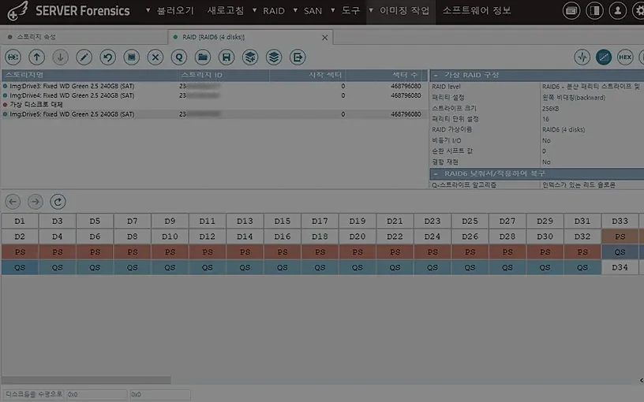Viewport: 644px width, 402px height.
Task: Collapse the 가상 RAID 구성 section
Action: [x=436, y=75]
